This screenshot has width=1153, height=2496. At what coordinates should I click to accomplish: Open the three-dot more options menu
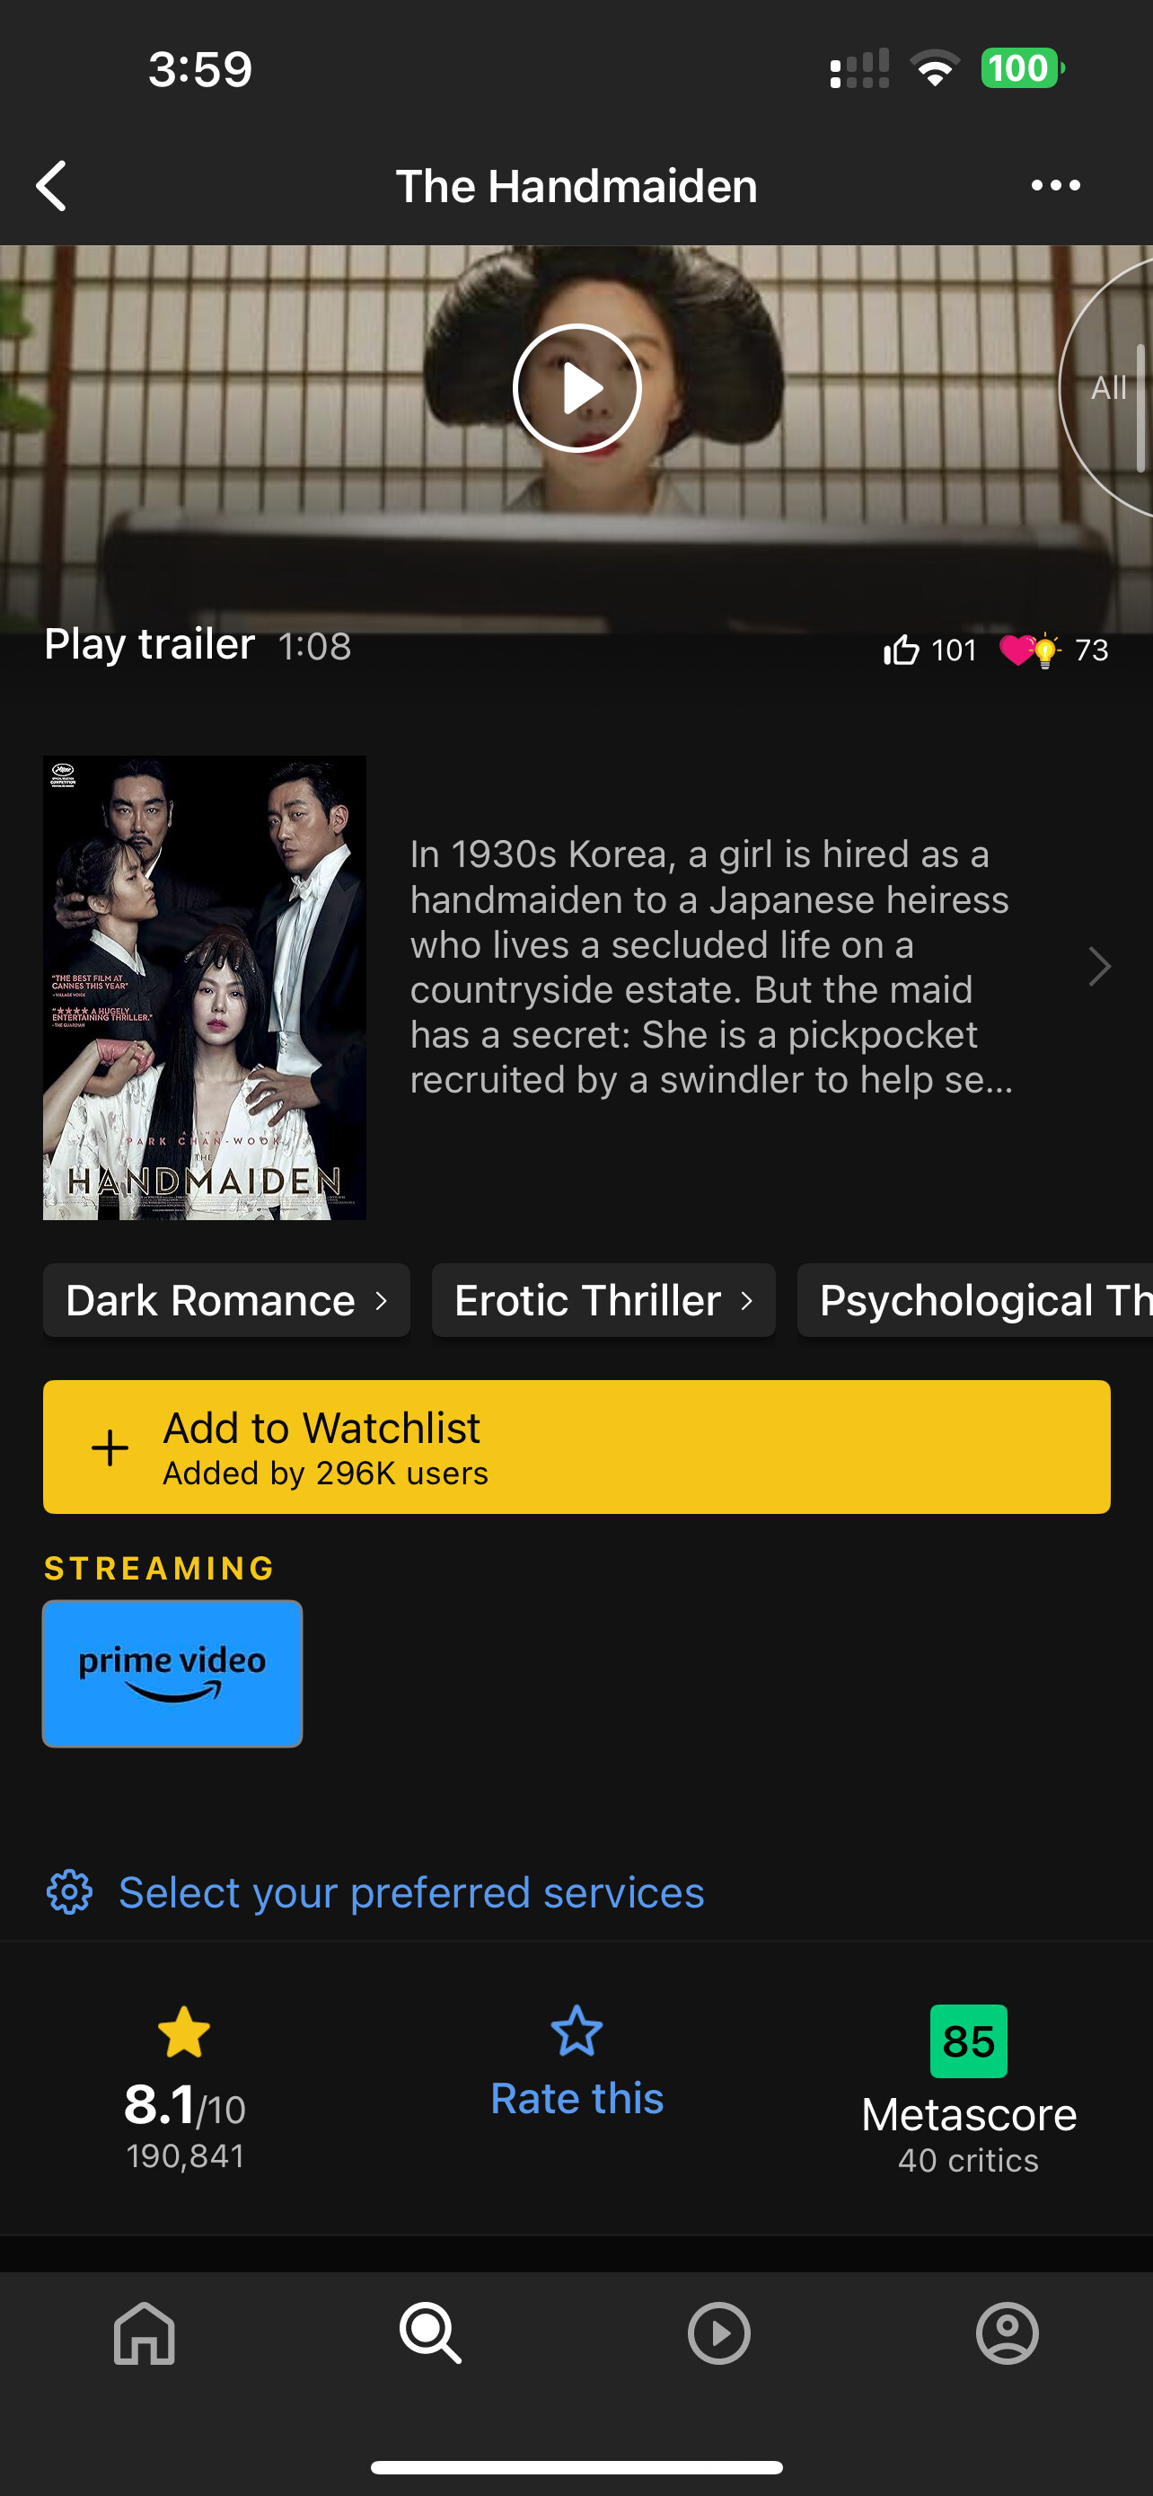click(x=1055, y=185)
